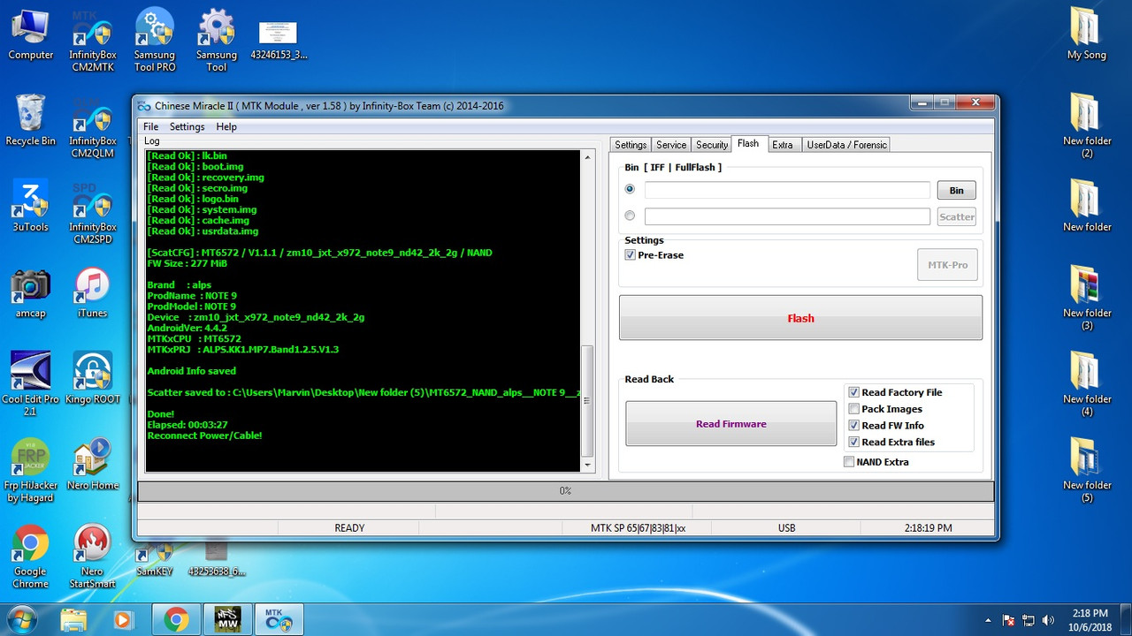Enable the NAND Extra checkbox
The width and height of the screenshot is (1132, 636).
tap(849, 462)
